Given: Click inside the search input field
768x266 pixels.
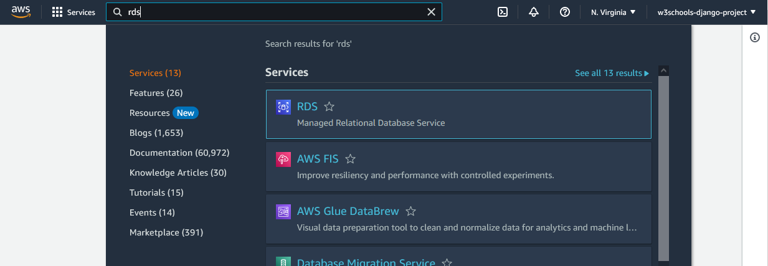Looking at the screenshot, I should point(274,12).
